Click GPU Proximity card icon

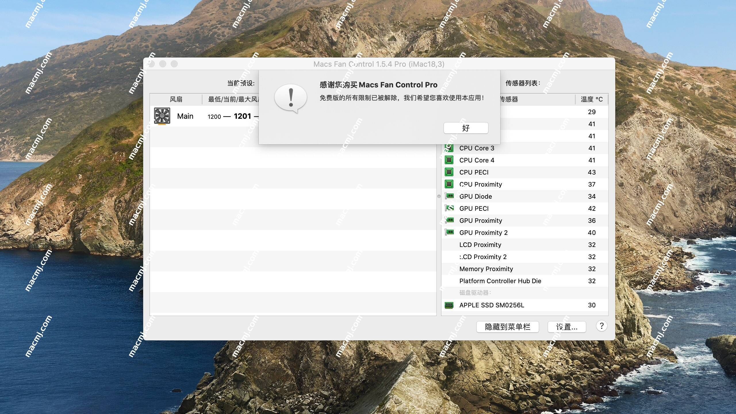click(x=449, y=220)
